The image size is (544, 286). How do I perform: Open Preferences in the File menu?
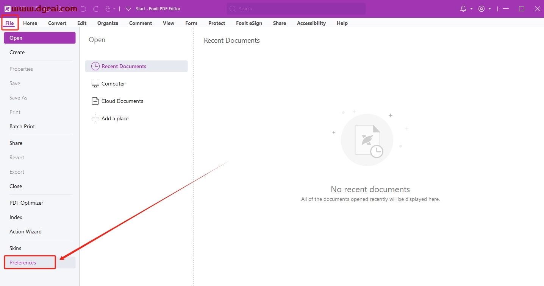[23, 263]
